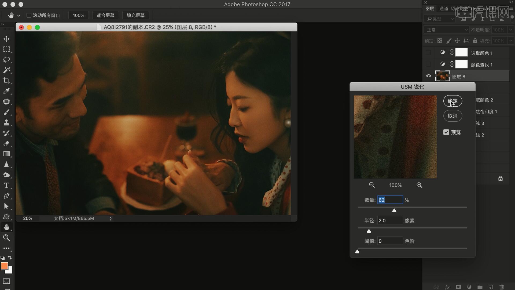Viewport: 515px width, 290px height.
Task: Click the 适合屏幕 button
Action: (x=105, y=15)
